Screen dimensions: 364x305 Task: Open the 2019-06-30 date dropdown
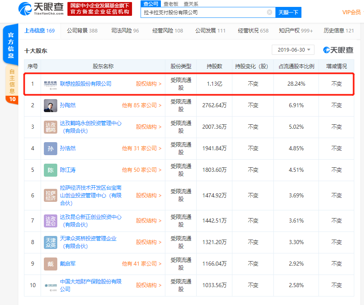point(293,50)
